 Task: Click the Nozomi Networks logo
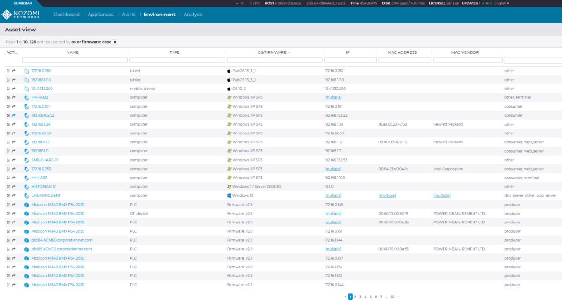pyautogui.click(x=21, y=15)
